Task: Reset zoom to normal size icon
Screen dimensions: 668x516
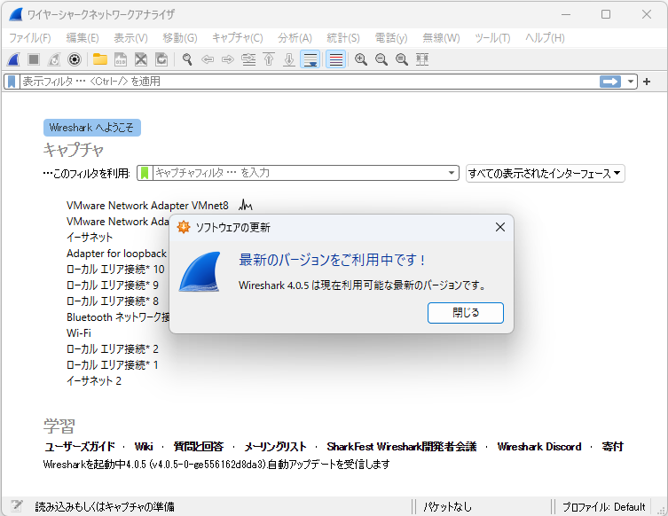Action: point(402,59)
